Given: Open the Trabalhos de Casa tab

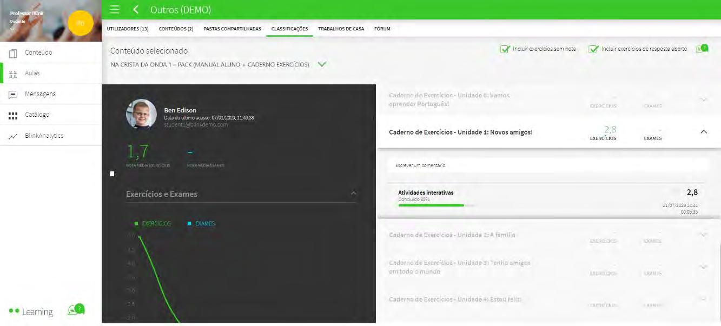Looking at the screenshot, I should click(x=341, y=29).
